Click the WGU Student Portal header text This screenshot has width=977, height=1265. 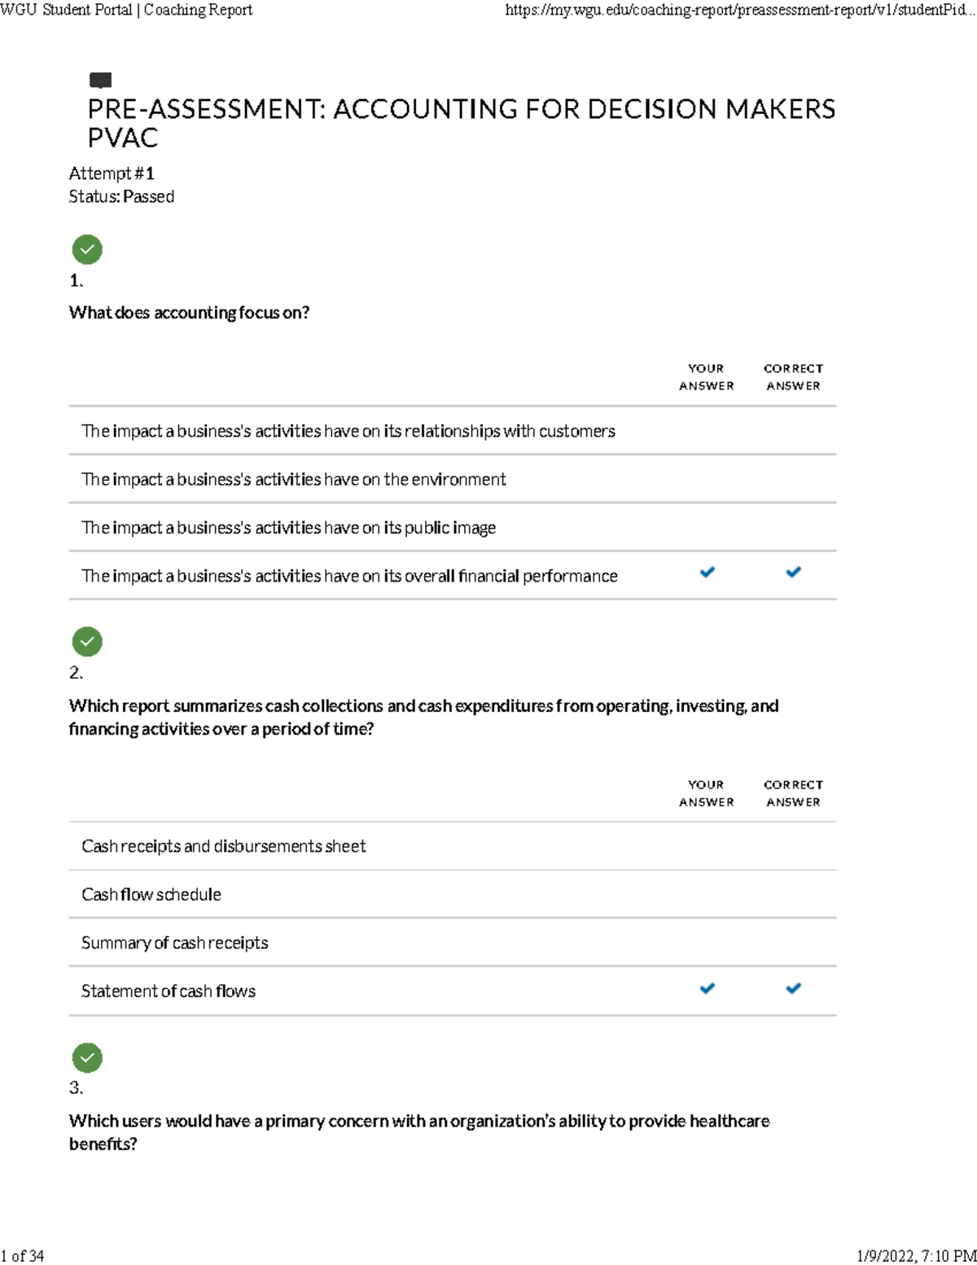(x=126, y=10)
